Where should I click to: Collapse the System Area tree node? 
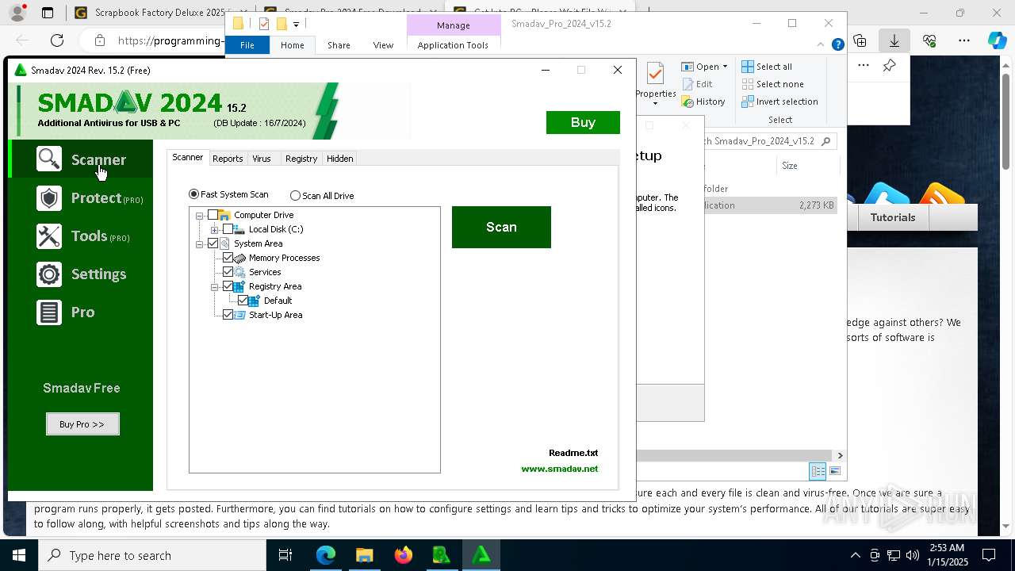point(200,244)
